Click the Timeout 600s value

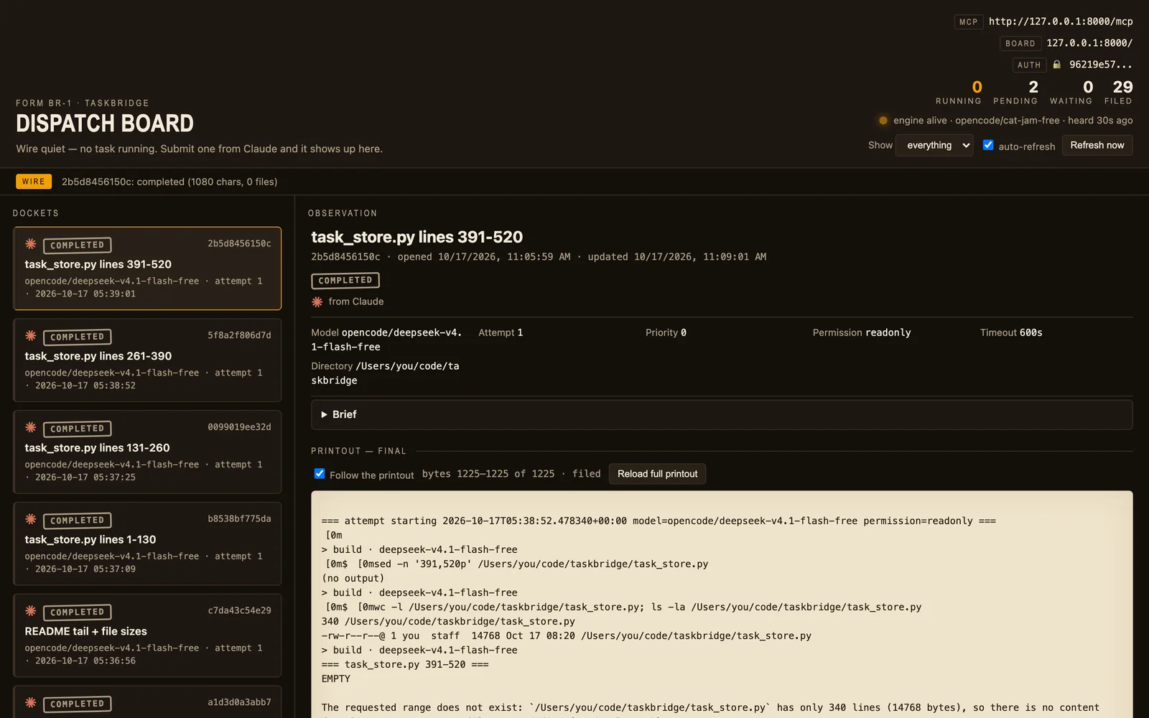[x=1031, y=332]
